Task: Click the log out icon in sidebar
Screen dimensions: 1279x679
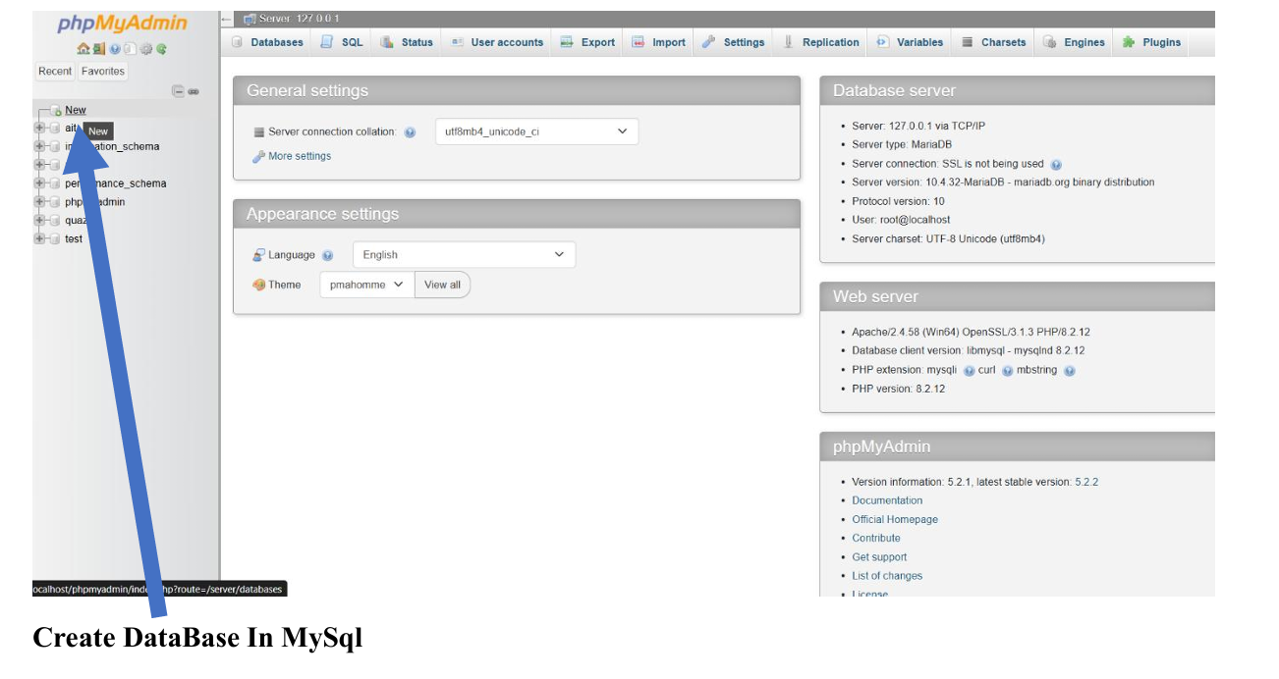Action: [x=98, y=48]
